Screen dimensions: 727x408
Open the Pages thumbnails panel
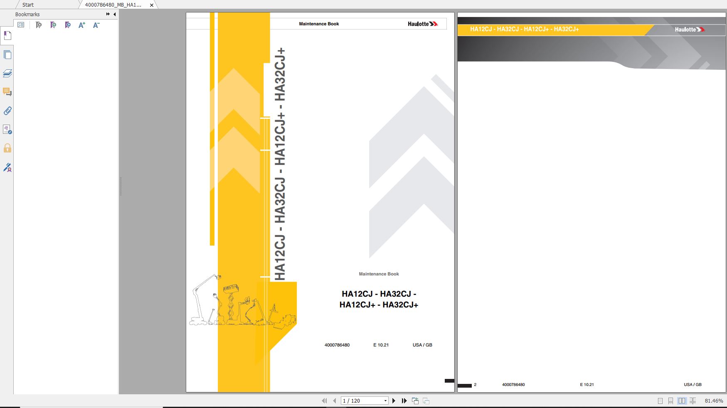(x=7, y=55)
